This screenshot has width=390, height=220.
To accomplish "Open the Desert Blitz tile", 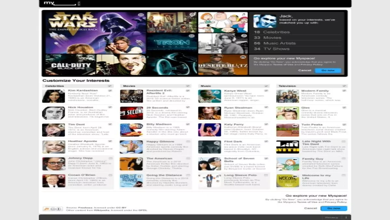I will coord(223,65).
